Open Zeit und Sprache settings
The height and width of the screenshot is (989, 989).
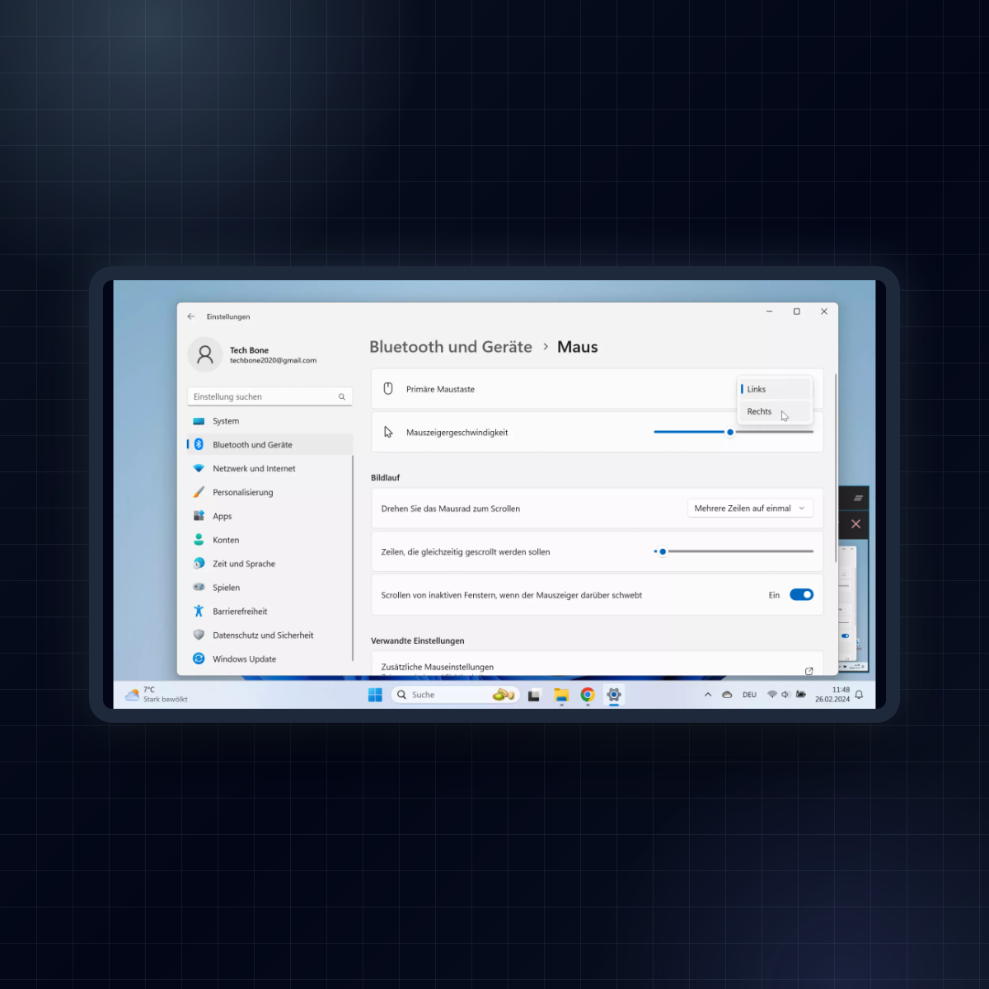[270, 565]
